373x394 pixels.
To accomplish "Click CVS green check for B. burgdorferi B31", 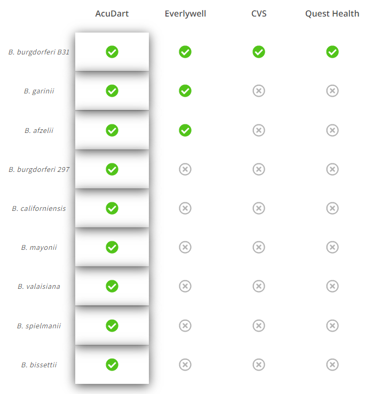I will pyautogui.click(x=259, y=52).
